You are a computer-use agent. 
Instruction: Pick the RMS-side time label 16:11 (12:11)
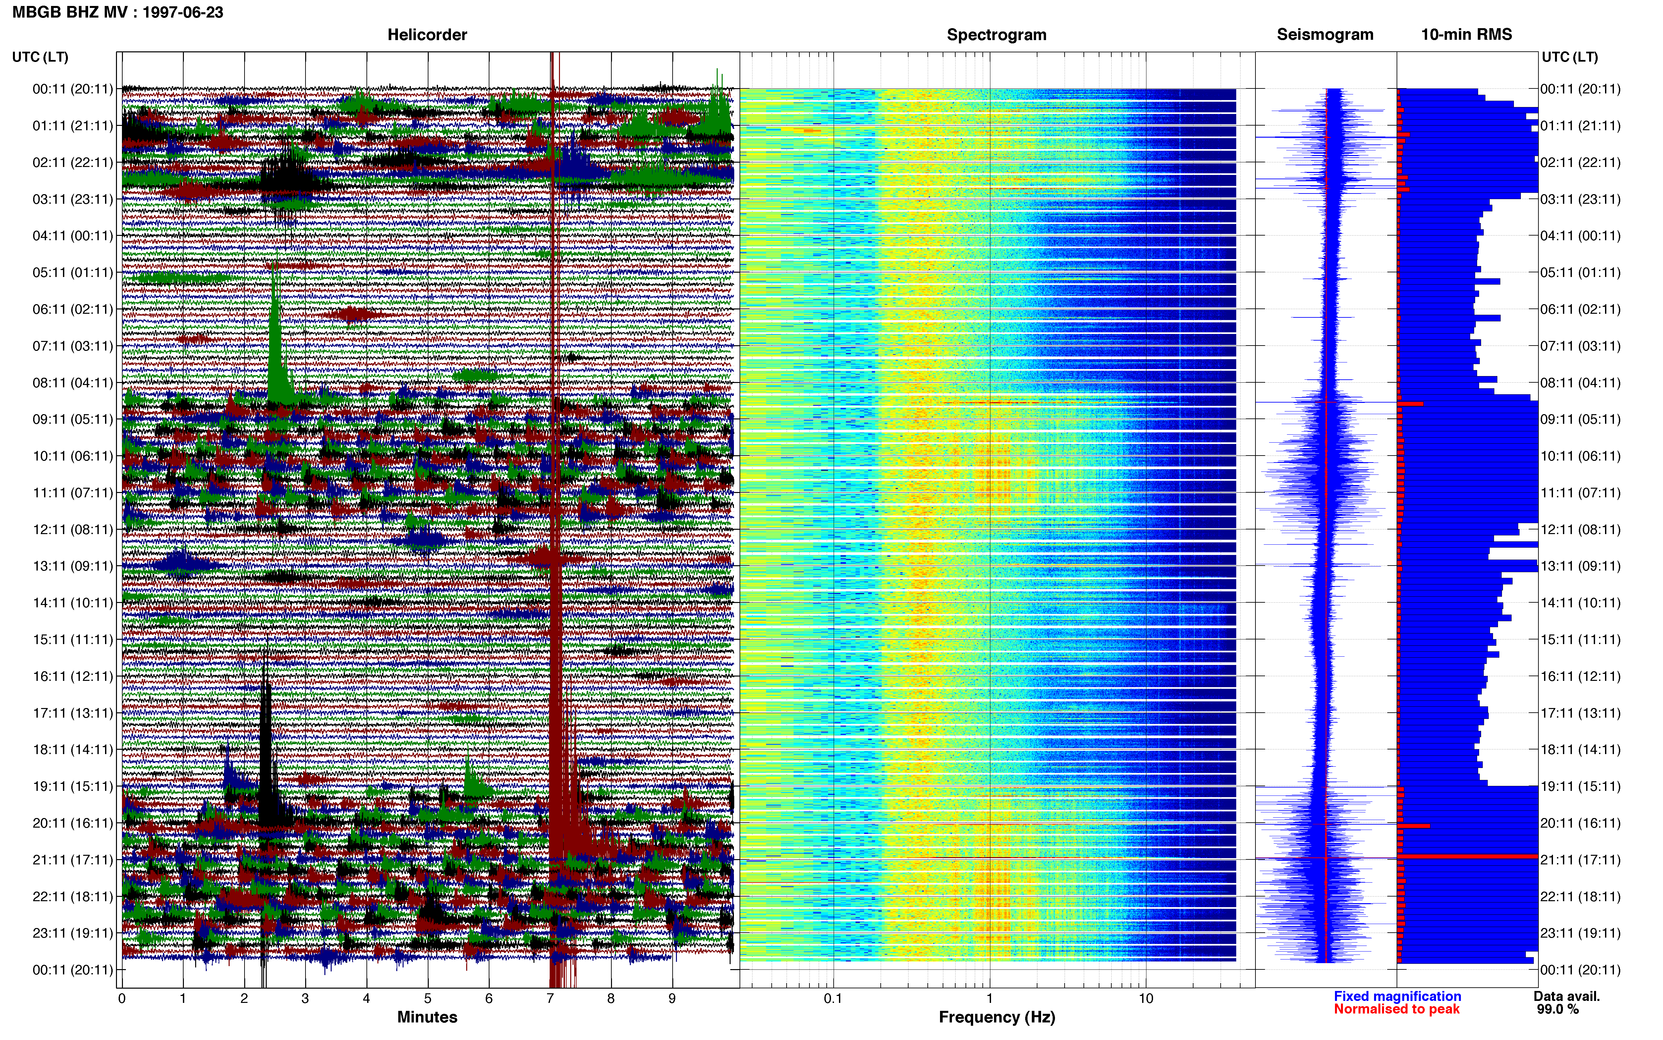tap(1580, 676)
